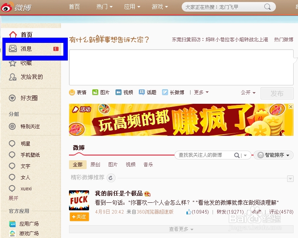Click the red unread badge on 消息

[56, 49]
